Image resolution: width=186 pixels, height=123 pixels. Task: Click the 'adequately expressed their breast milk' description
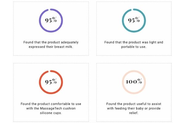coord(51,45)
